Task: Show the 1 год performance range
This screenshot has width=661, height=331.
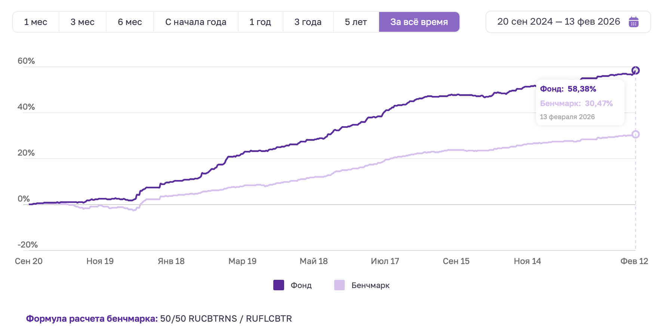Action: coord(260,22)
